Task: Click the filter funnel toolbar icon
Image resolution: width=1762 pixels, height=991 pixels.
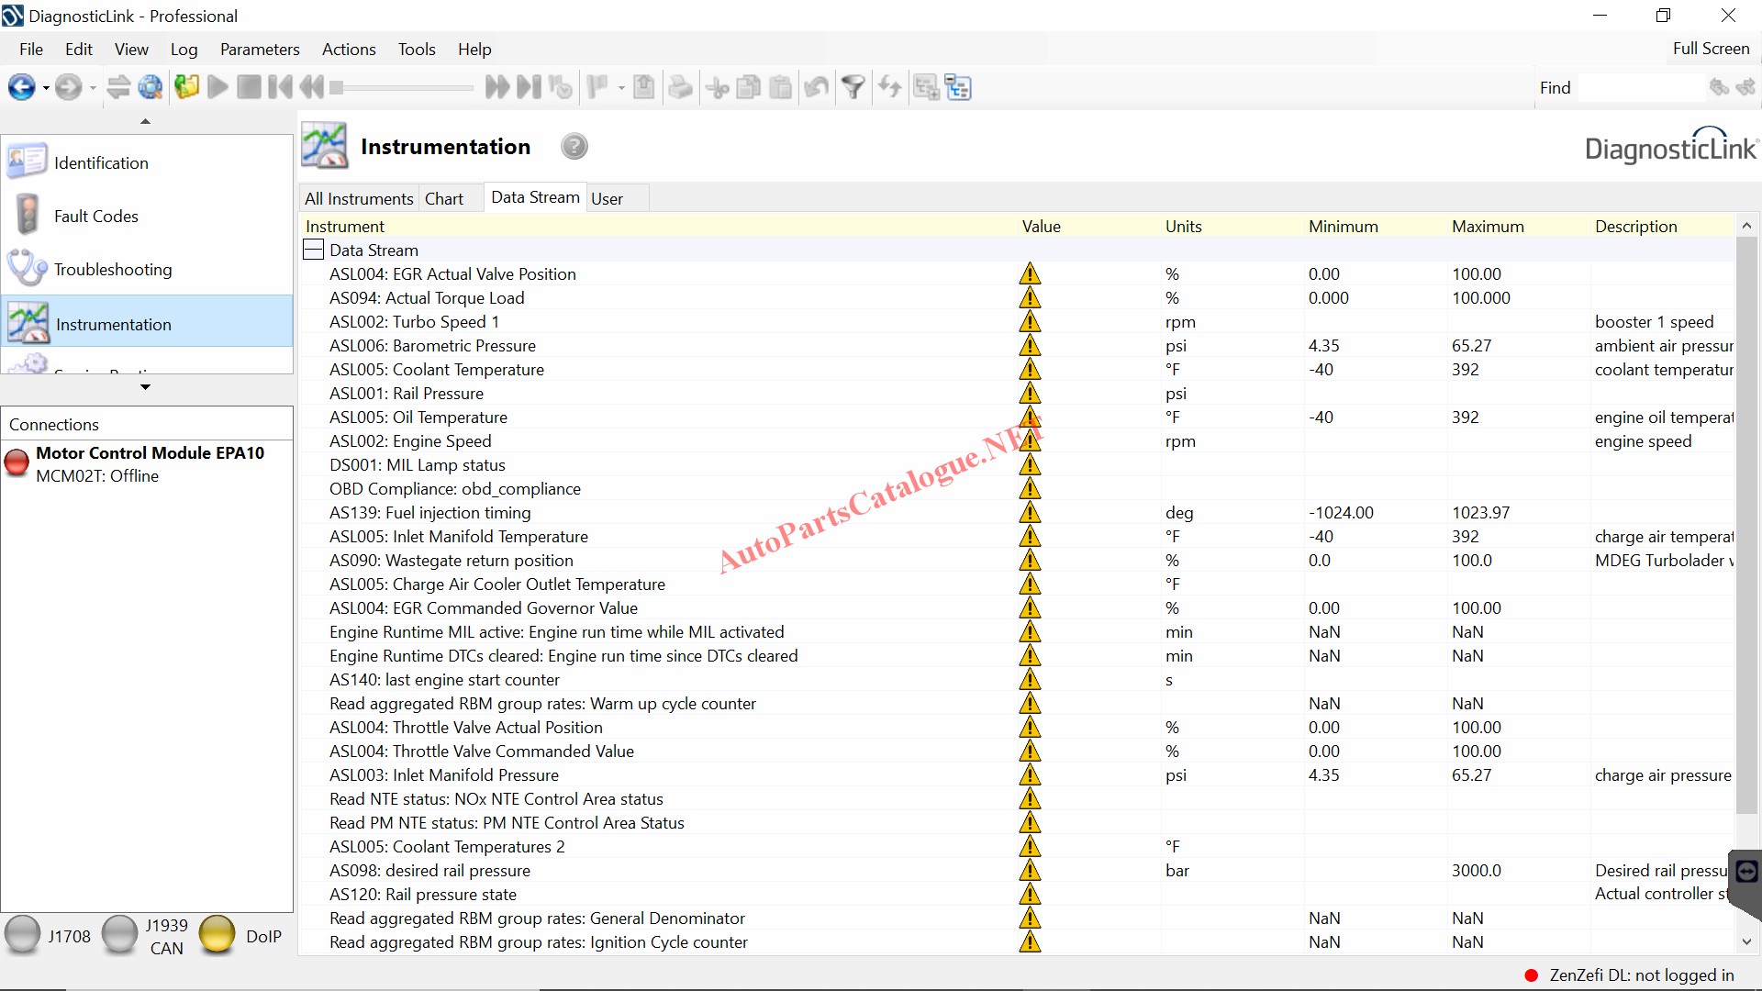Action: pyautogui.click(x=853, y=88)
